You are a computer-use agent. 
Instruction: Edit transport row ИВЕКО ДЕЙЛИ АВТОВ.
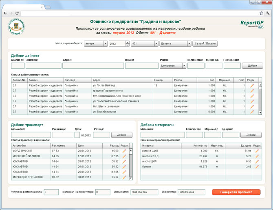[124, 156]
